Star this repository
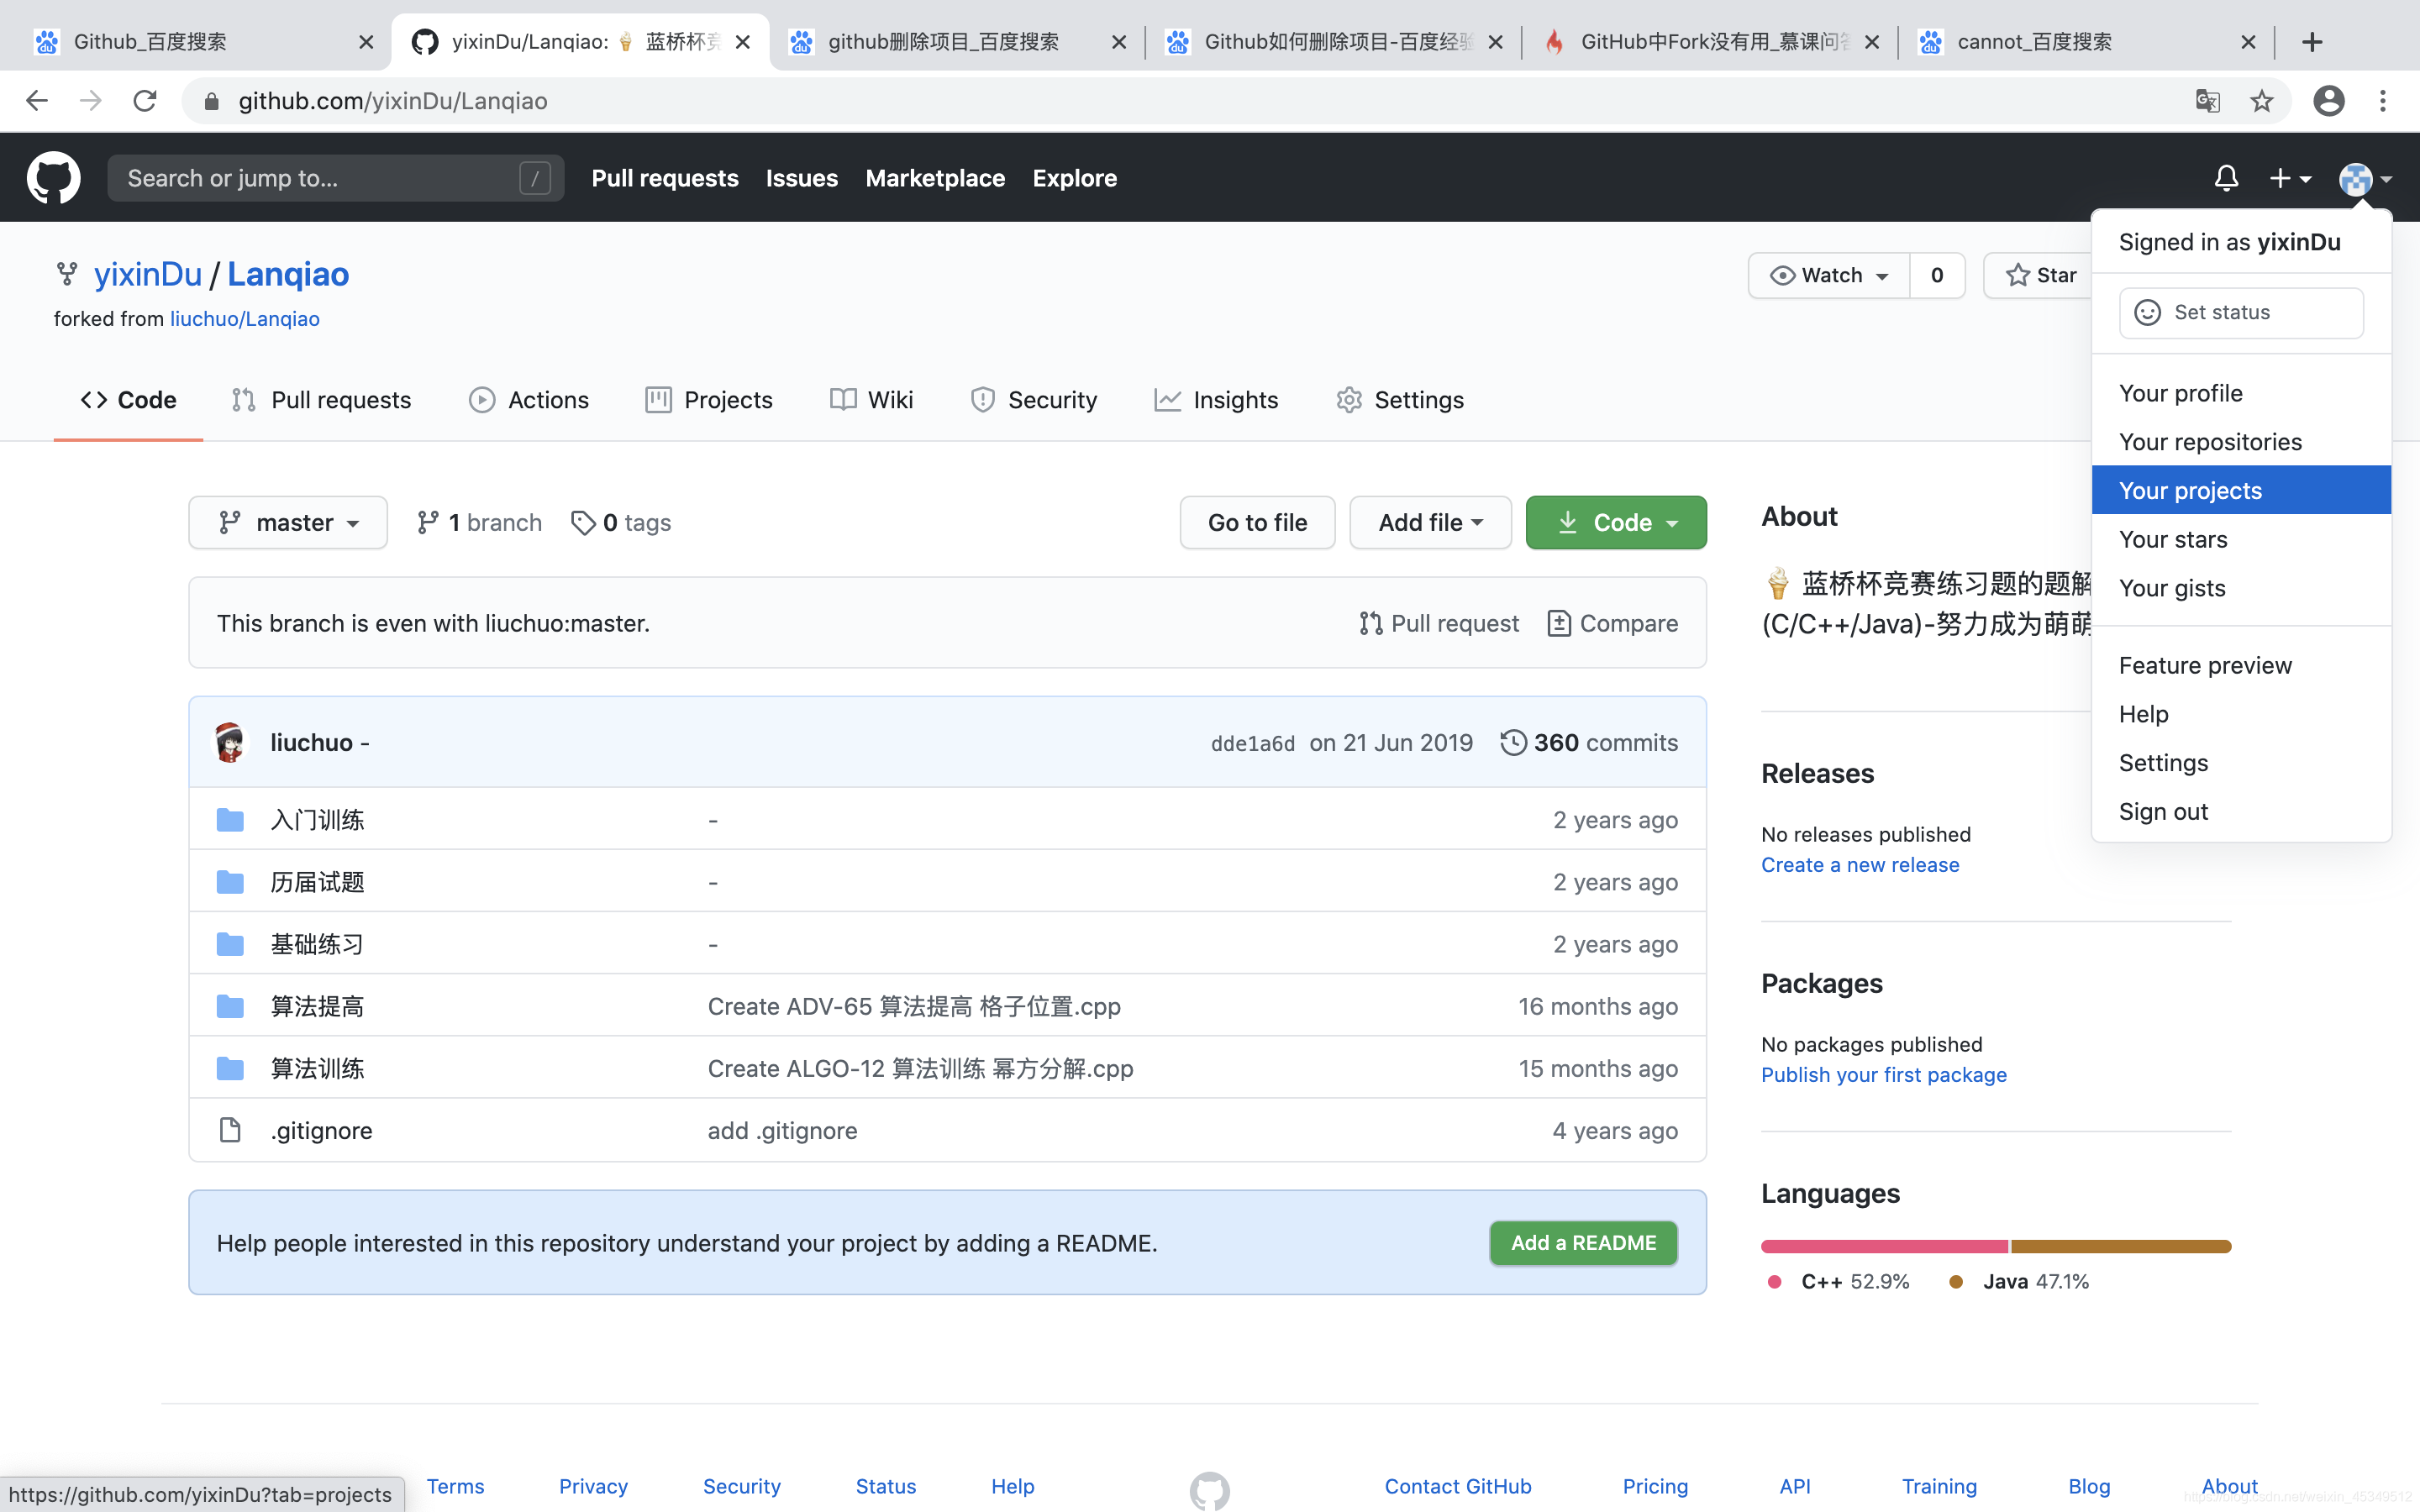 pyautogui.click(x=2040, y=275)
